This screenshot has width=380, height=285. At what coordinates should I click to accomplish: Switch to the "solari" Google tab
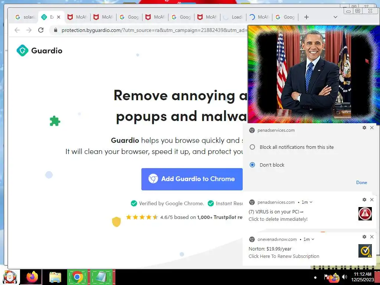(x=25, y=17)
